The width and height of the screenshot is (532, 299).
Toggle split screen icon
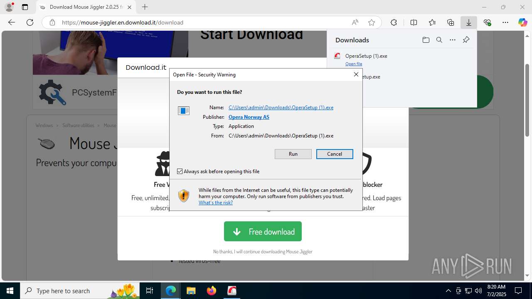point(414,22)
